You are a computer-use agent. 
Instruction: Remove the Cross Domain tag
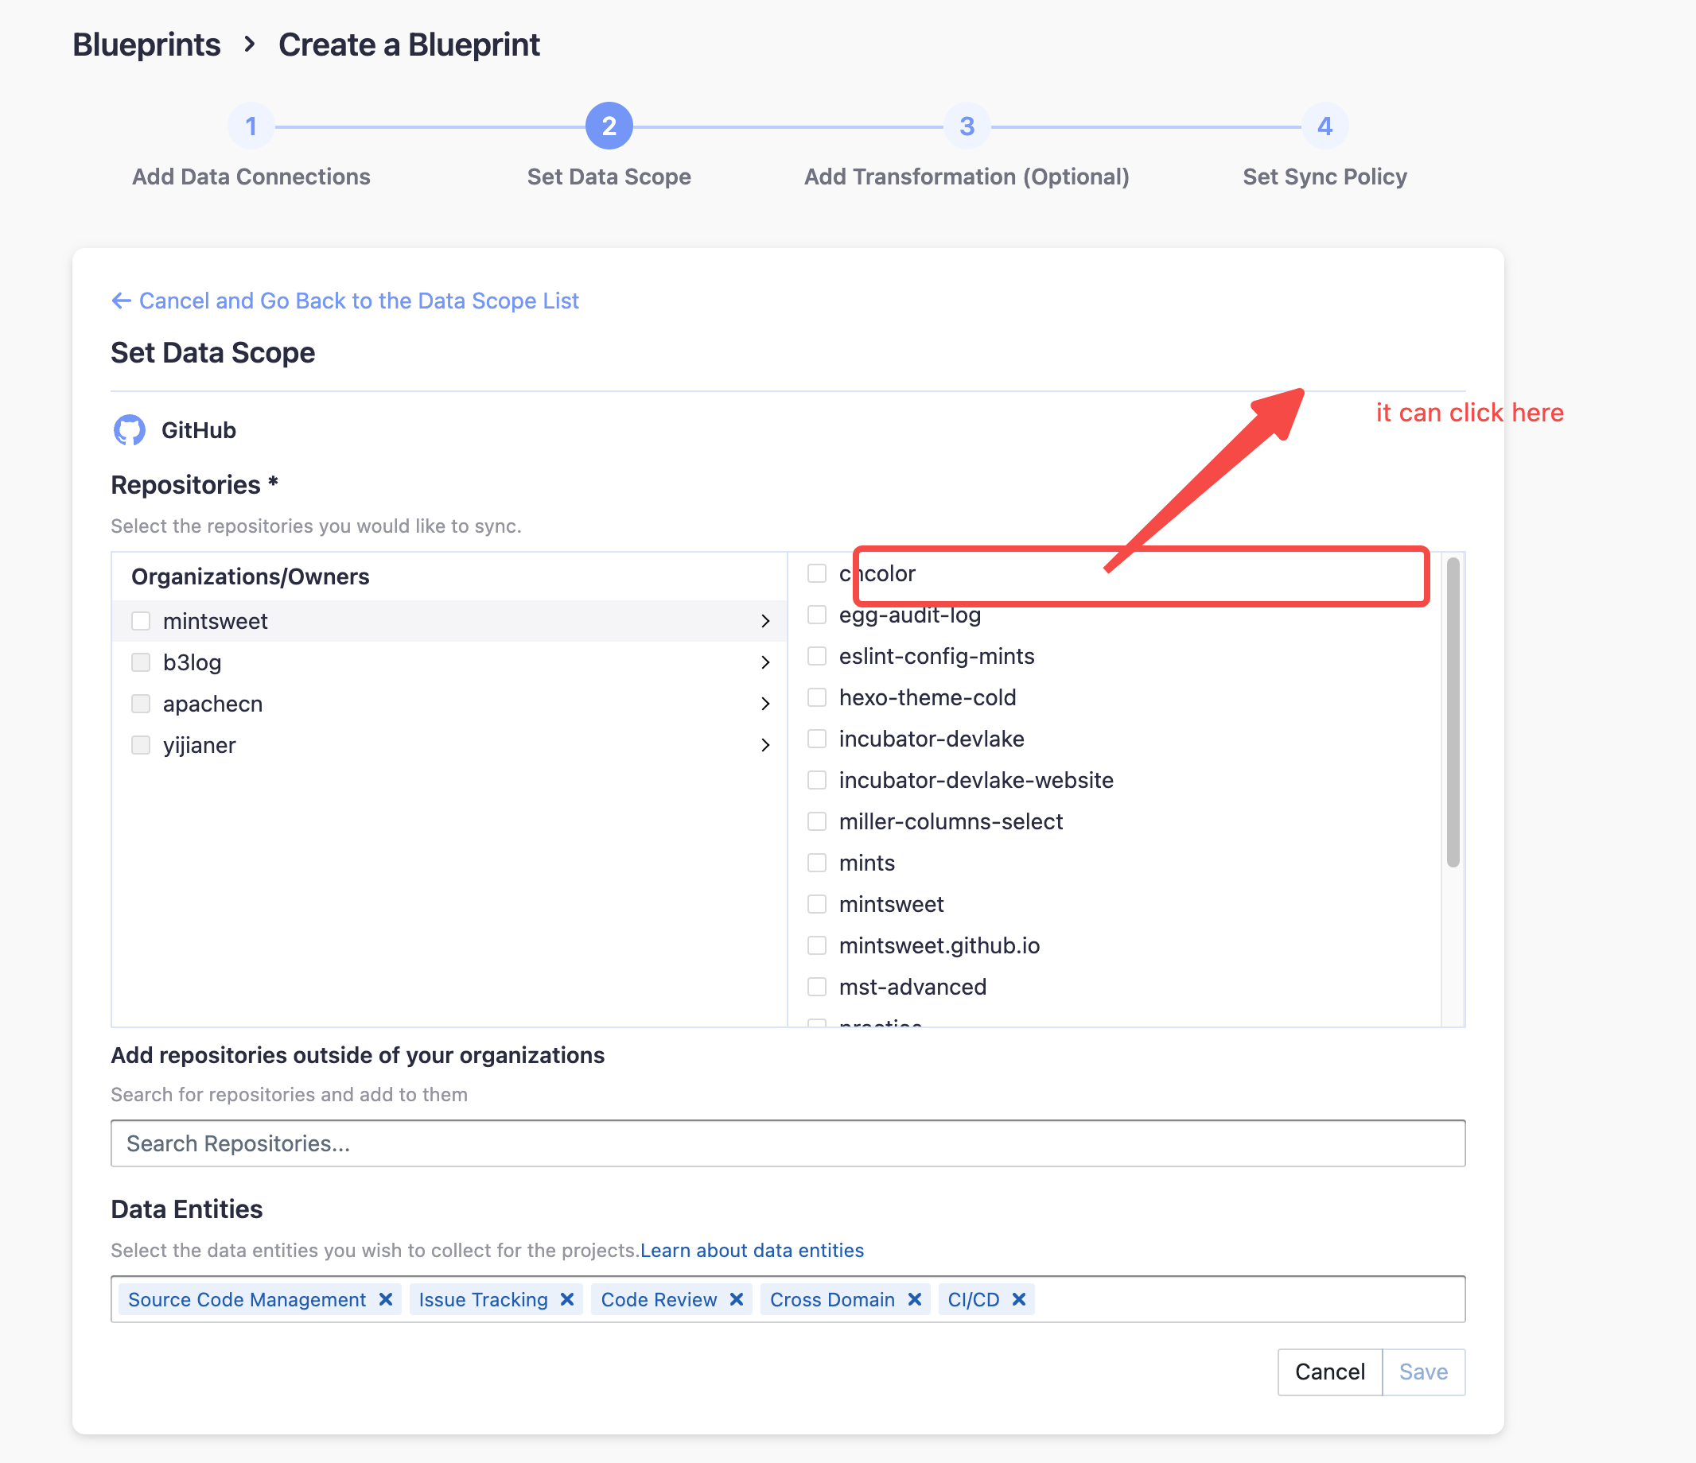pos(914,1299)
